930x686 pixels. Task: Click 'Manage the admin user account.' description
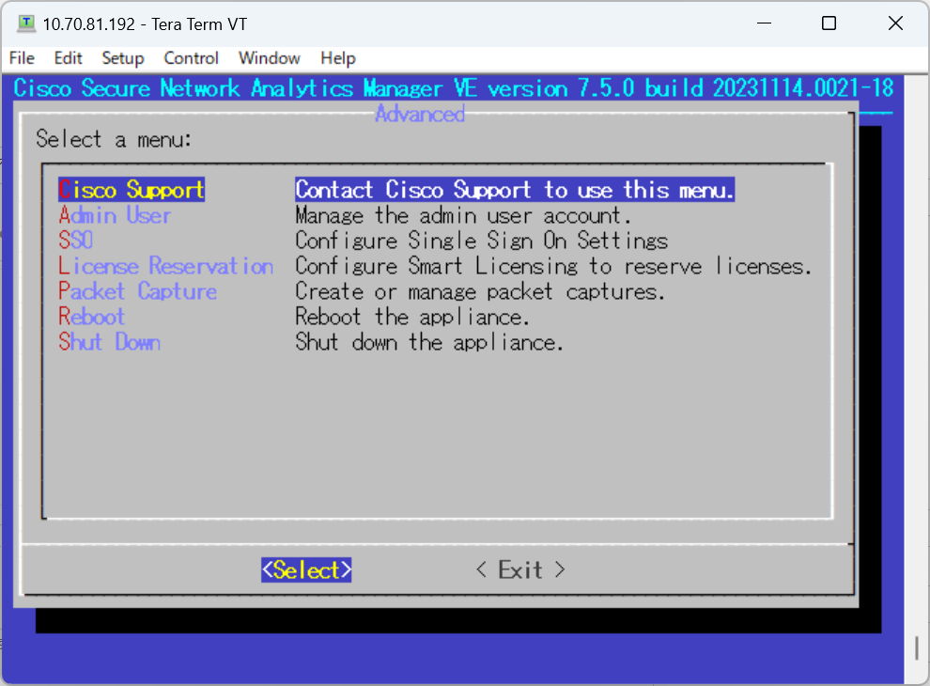coord(463,215)
